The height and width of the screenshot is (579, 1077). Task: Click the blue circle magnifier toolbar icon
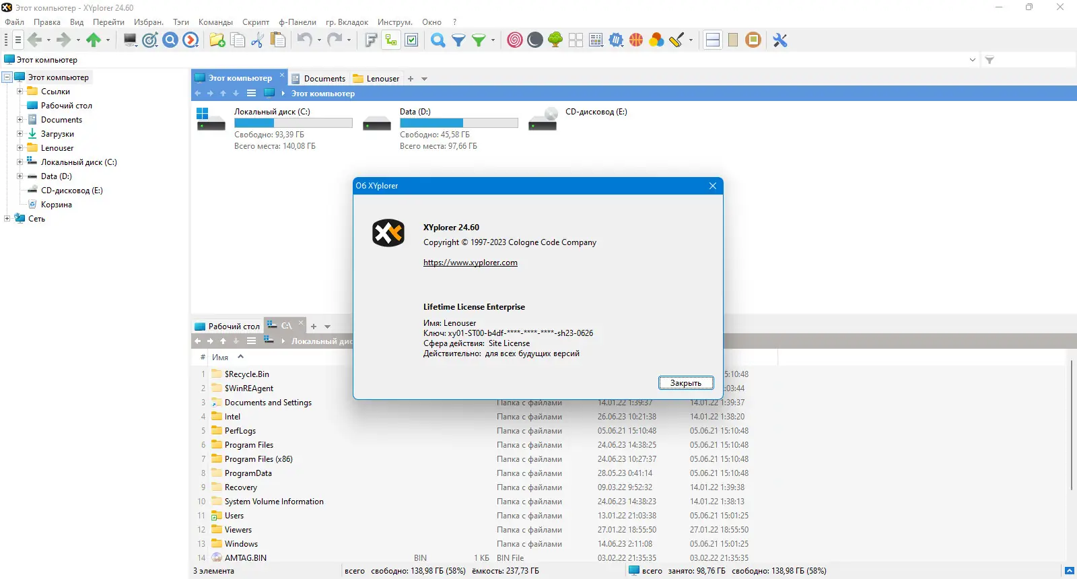click(x=170, y=40)
